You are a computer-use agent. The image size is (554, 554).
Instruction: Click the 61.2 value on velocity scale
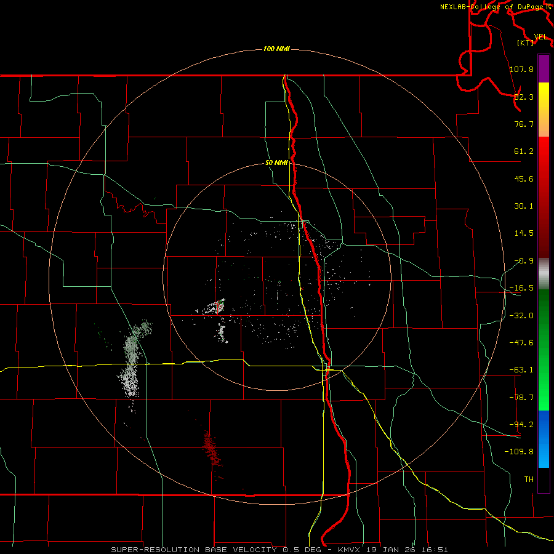(524, 151)
